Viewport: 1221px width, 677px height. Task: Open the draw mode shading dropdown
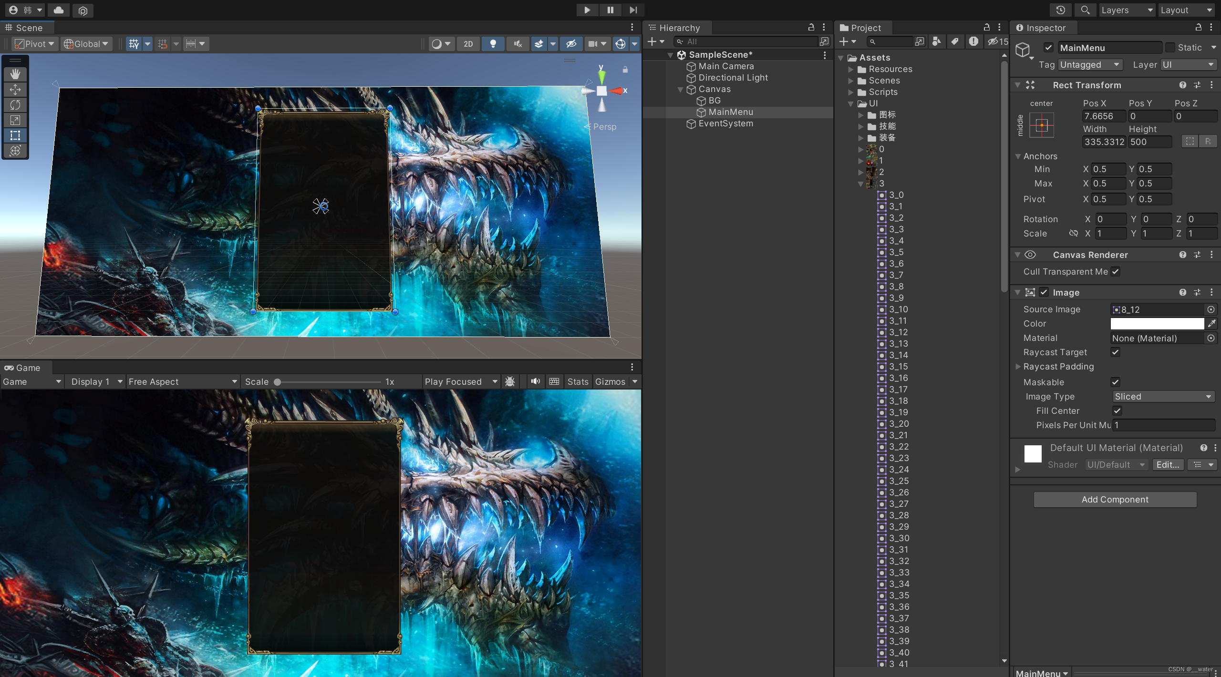point(441,44)
